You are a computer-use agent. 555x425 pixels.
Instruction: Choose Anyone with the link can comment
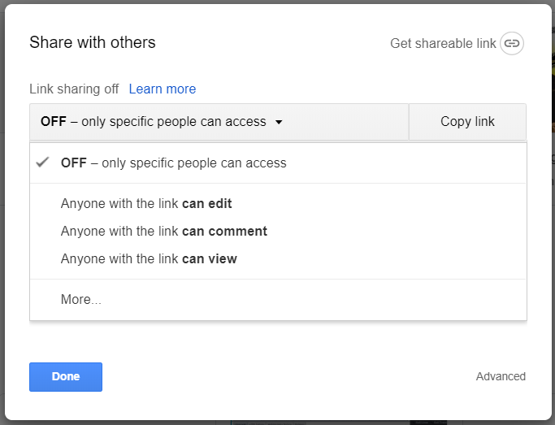(163, 232)
